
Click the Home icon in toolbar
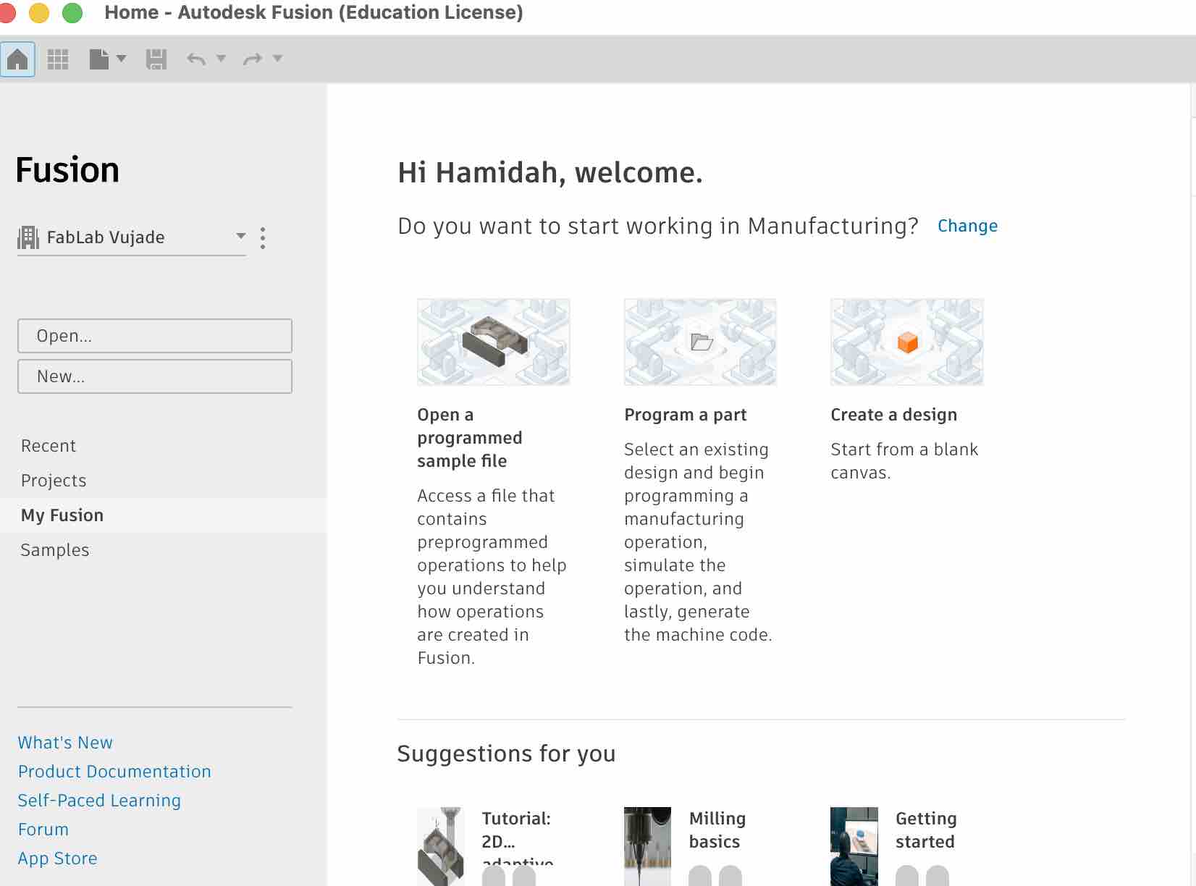pyautogui.click(x=17, y=59)
